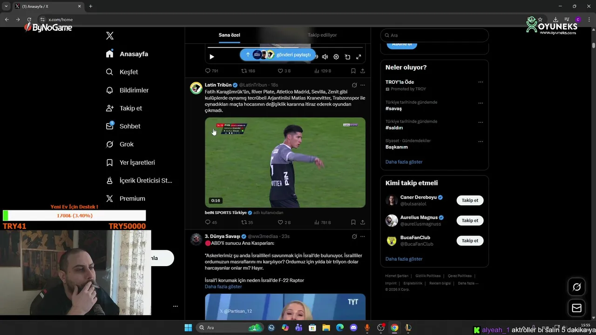
Task: Repost Latin Tribün post with 35 reposts
Action: [247, 222]
